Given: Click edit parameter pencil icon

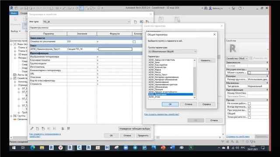Looking at the screenshot, I should coord(32,129).
